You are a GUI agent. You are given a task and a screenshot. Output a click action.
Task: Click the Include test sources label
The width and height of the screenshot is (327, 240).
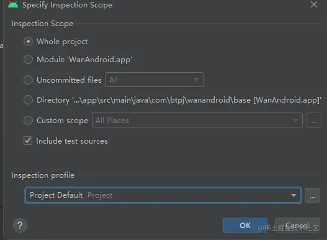coord(72,141)
